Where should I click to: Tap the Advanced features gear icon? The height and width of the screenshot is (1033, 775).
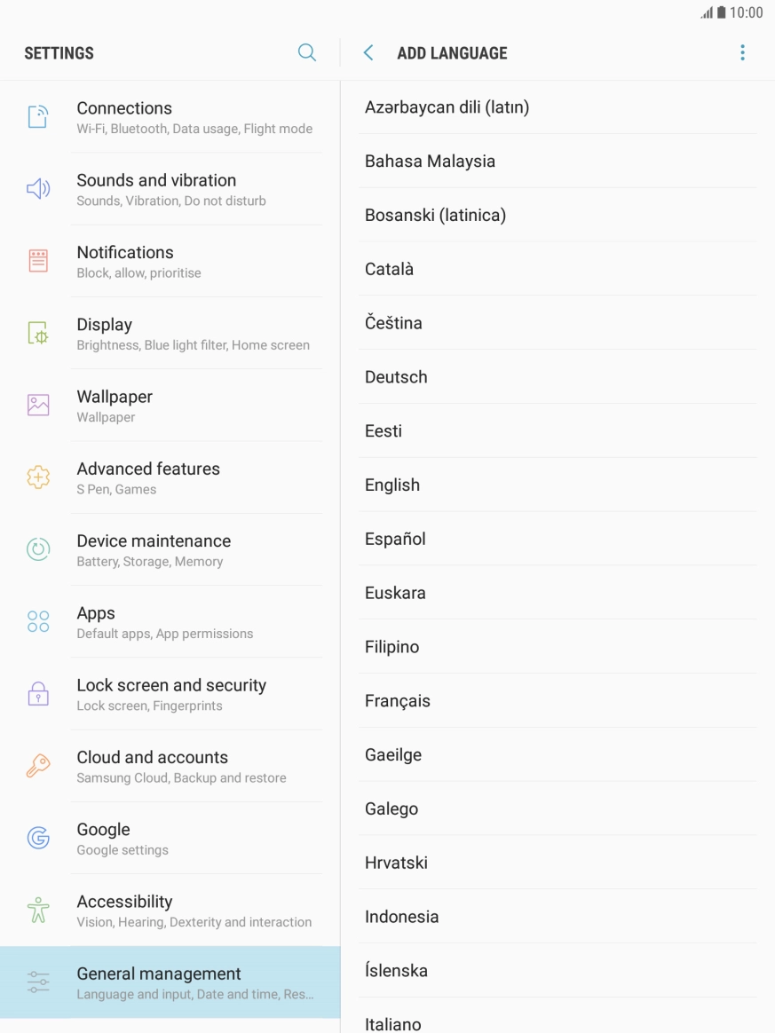coord(38,477)
